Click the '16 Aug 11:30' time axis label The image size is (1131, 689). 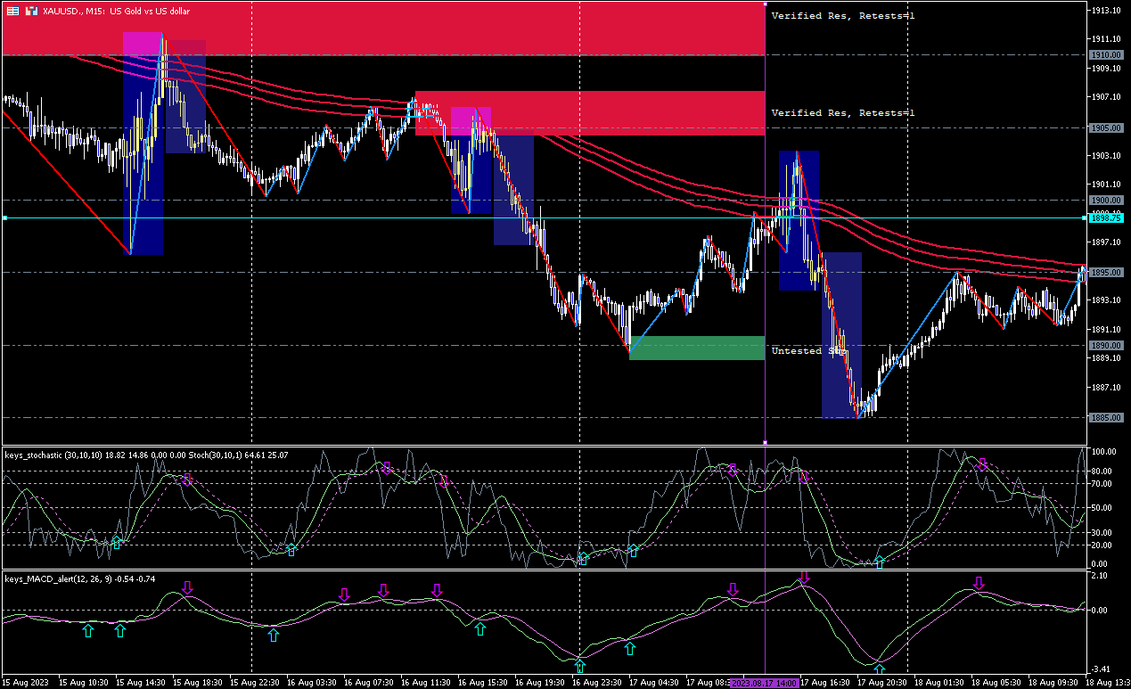point(426,683)
